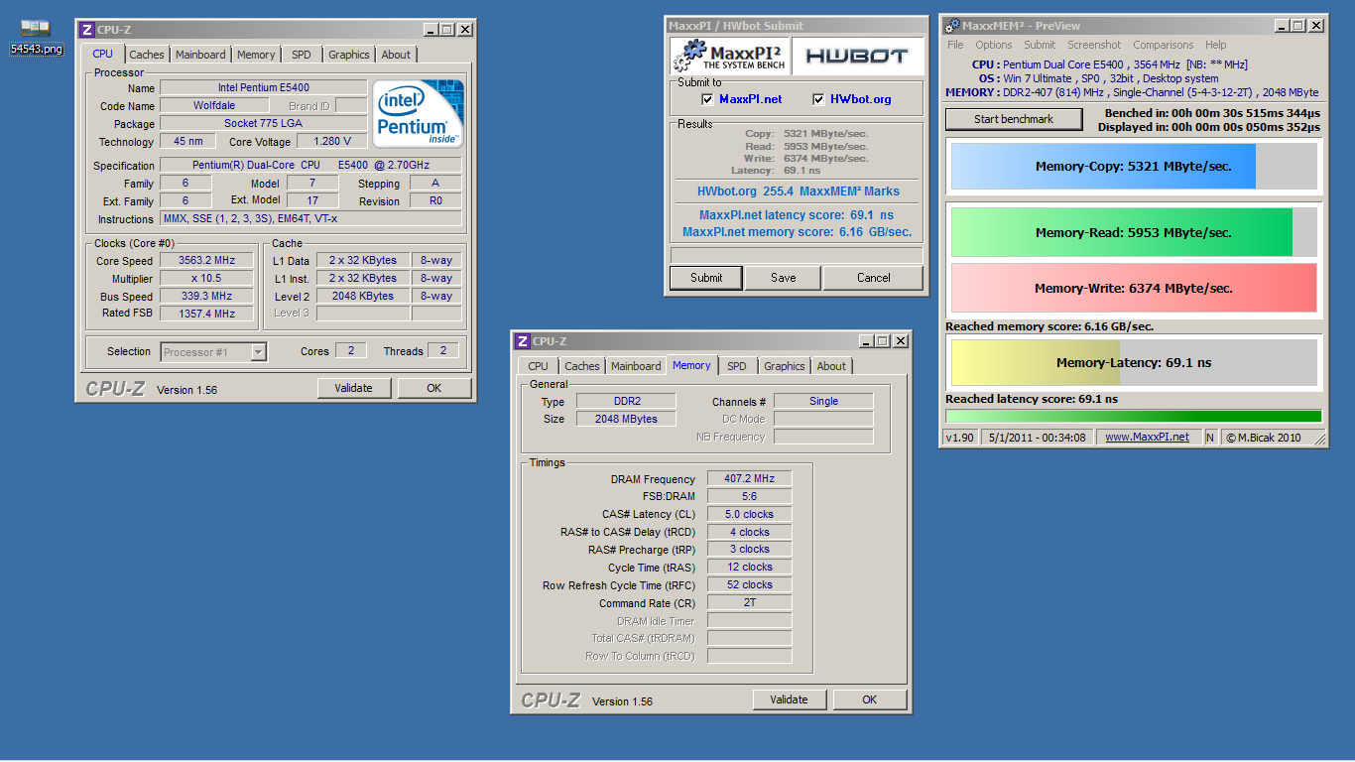Toggle the HWbot.org submit checkbox
The height and width of the screenshot is (762, 1355).
(x=818, y=99)
